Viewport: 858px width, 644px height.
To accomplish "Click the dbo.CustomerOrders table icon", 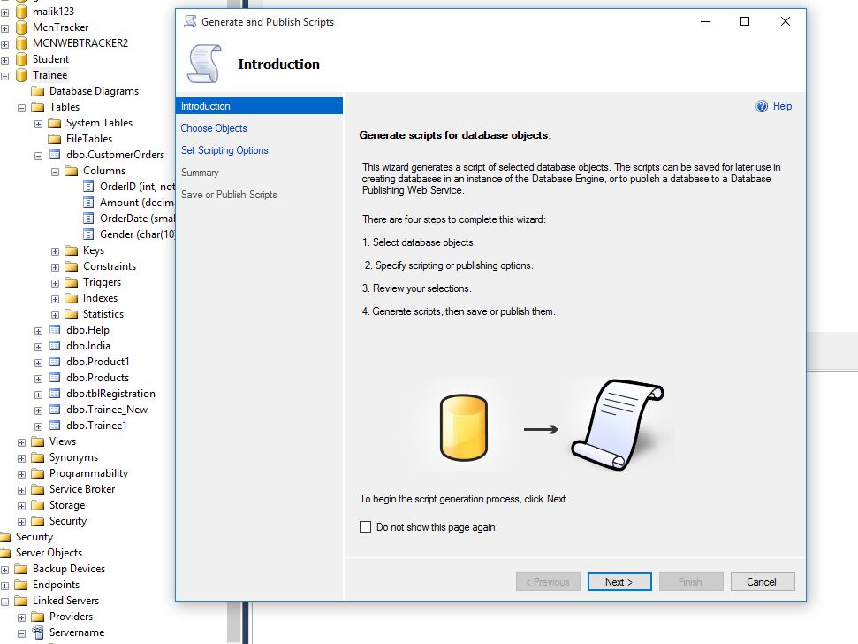I will click(55, 155).
